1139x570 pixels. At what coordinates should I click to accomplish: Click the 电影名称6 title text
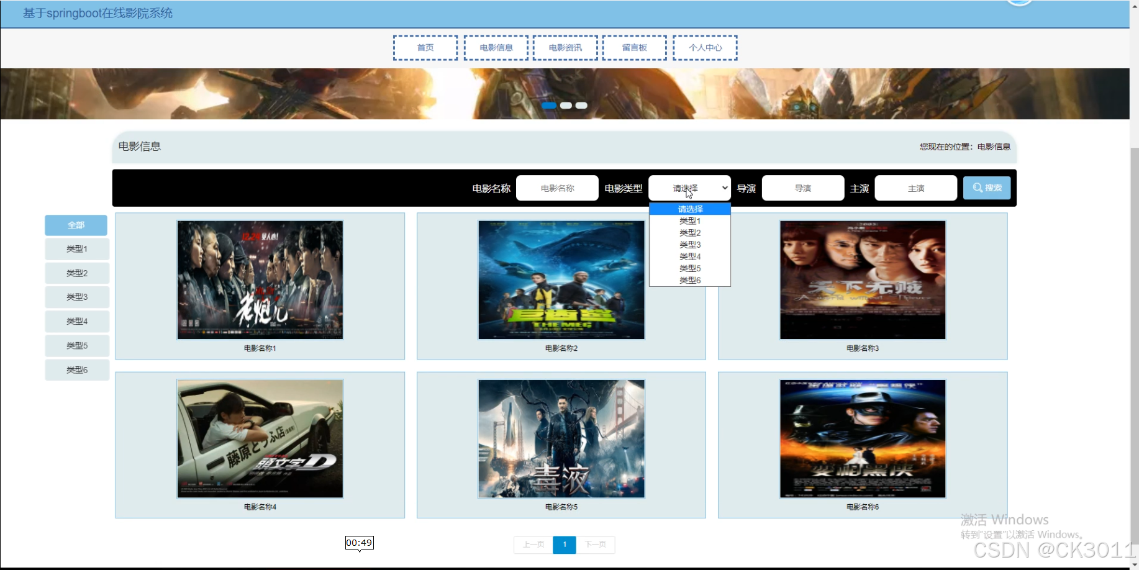coord(863,507)
